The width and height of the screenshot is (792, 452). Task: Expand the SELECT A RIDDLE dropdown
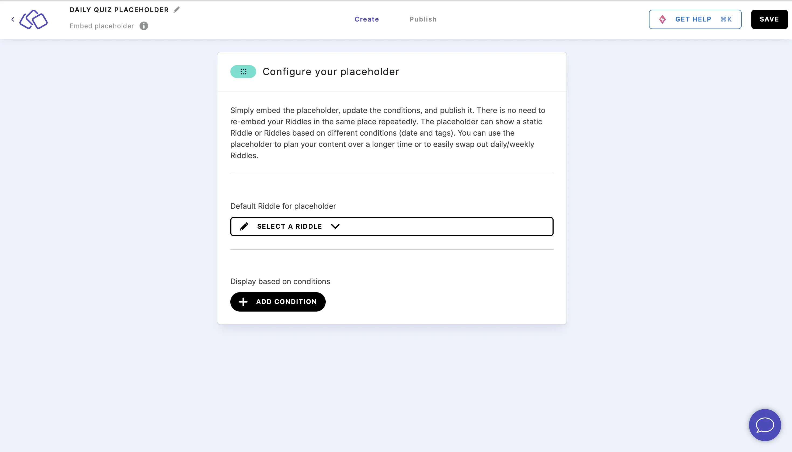pos(392,226)
